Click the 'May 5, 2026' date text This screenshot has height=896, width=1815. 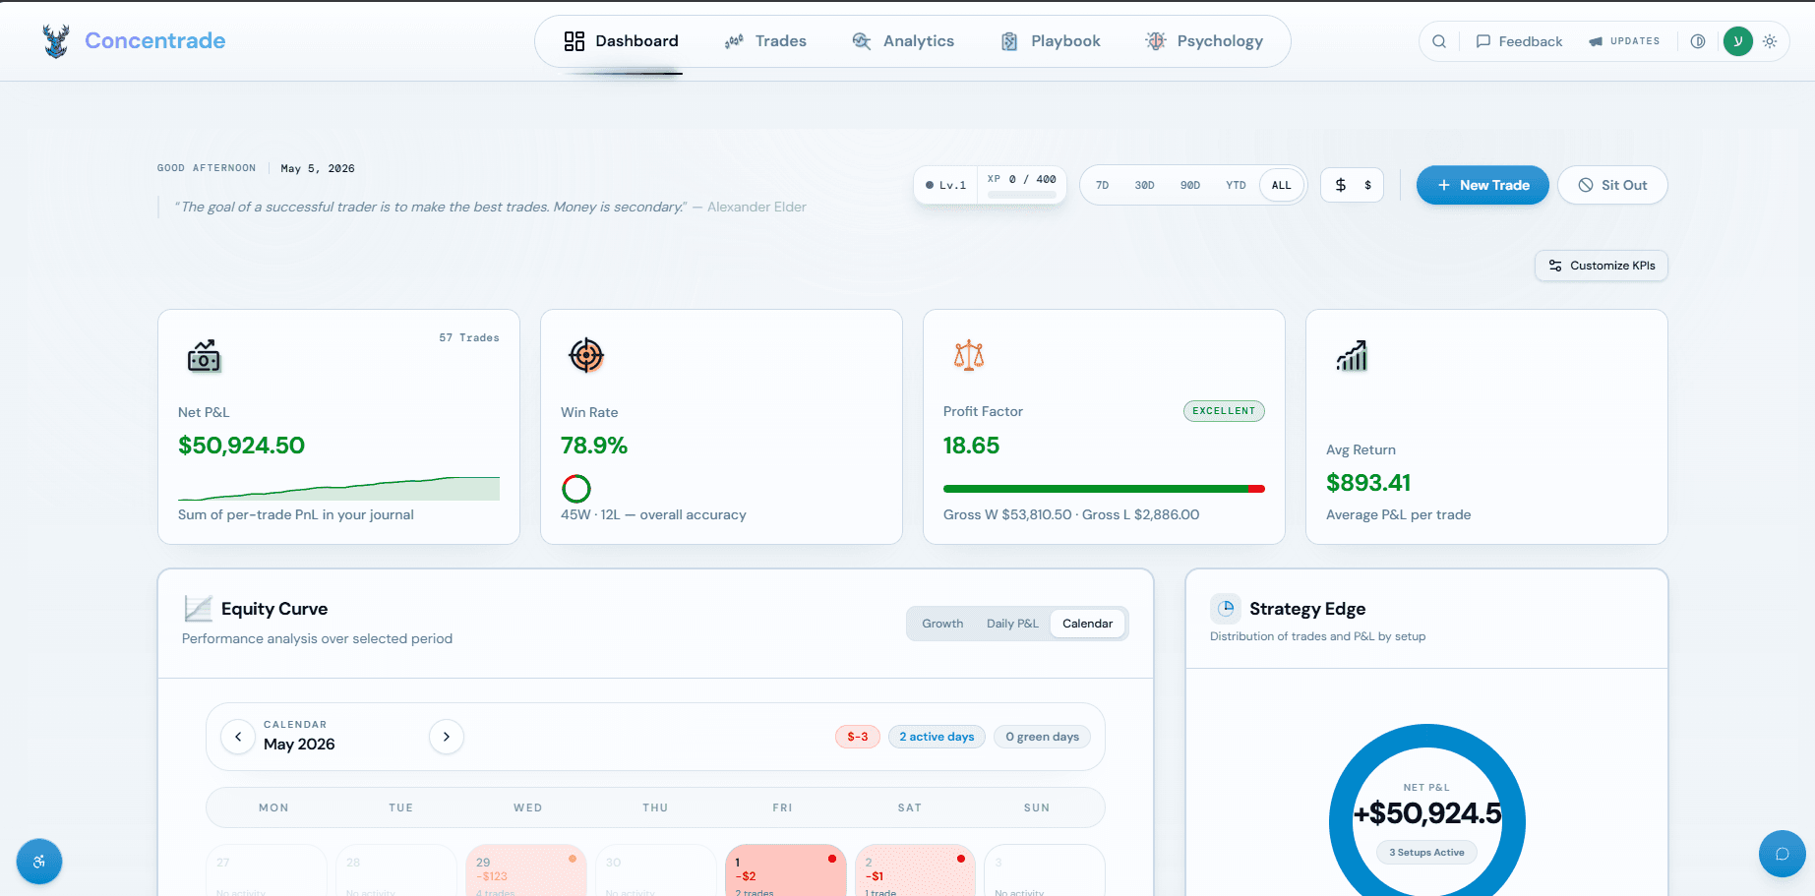pyautogui.click(x=318, y=168)
